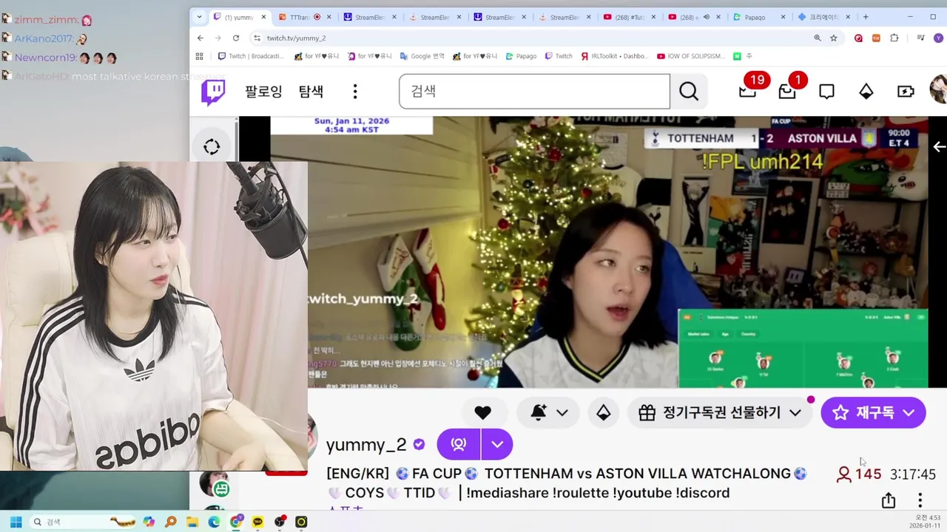Open the yummy_2 channel name link
The height and width of the screenshot is (532, 947).
pos(366,445)
